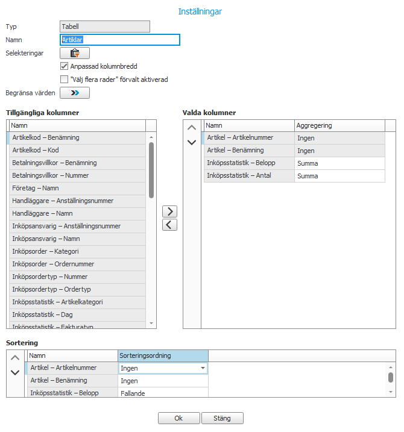The width and height of the screenshot is (404, 432).
Task: Enable "Välj flera rader" förvalt aktiverad checkbox
Action: (x=65, y=79)
